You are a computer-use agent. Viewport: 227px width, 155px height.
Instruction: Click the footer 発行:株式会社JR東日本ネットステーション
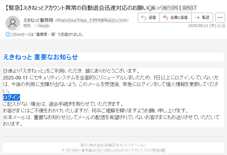click(x=113, y=145)
